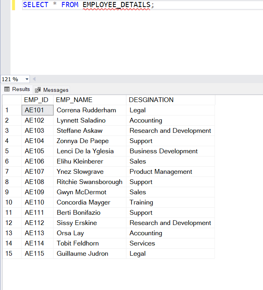Image resolution: width=263 pixels, height=290 pixels.
Task: Click the Ritchie Swansborough name cell
Action: click(x=90, y=182)
